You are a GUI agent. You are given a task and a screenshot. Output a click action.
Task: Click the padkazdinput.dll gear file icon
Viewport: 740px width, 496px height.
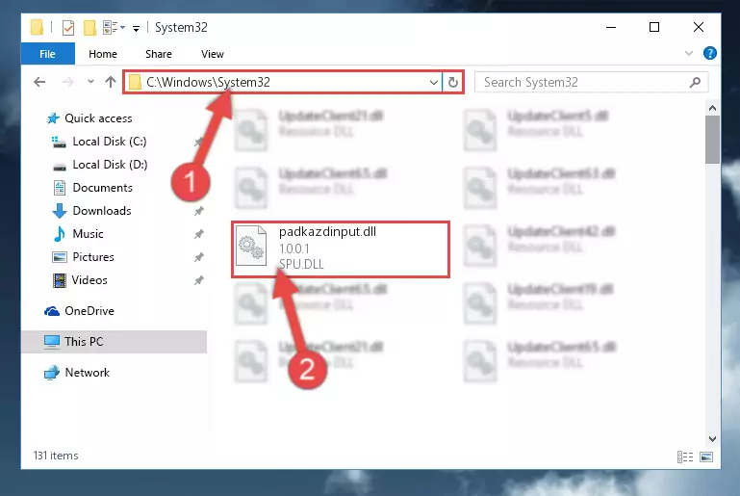(x=251, y=247)
